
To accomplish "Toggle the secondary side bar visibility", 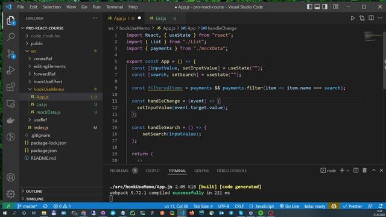I will pos(324,7).
